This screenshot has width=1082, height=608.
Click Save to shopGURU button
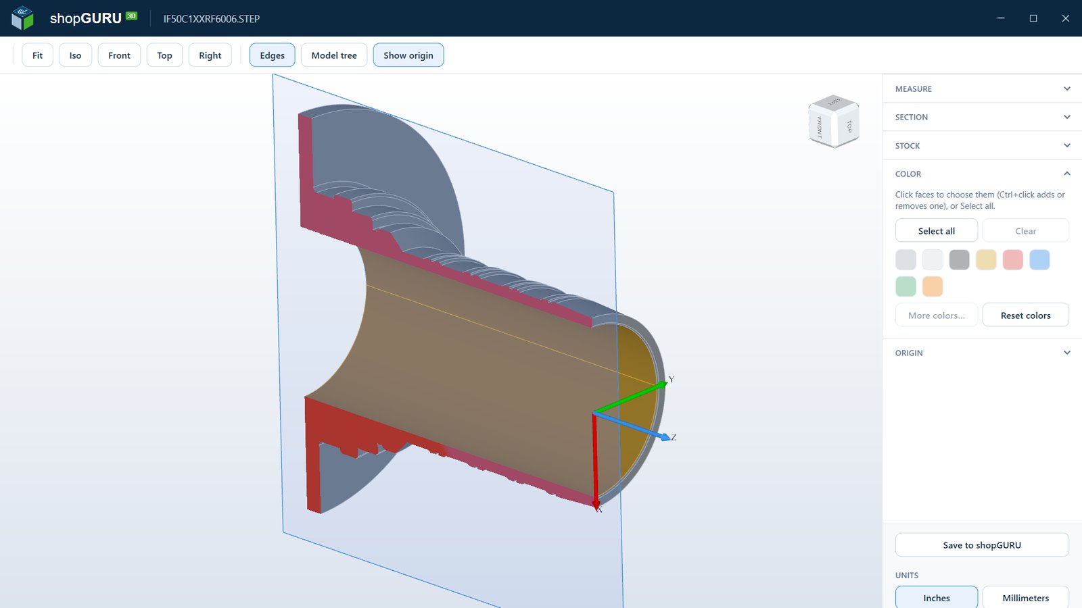coord(982,544)
